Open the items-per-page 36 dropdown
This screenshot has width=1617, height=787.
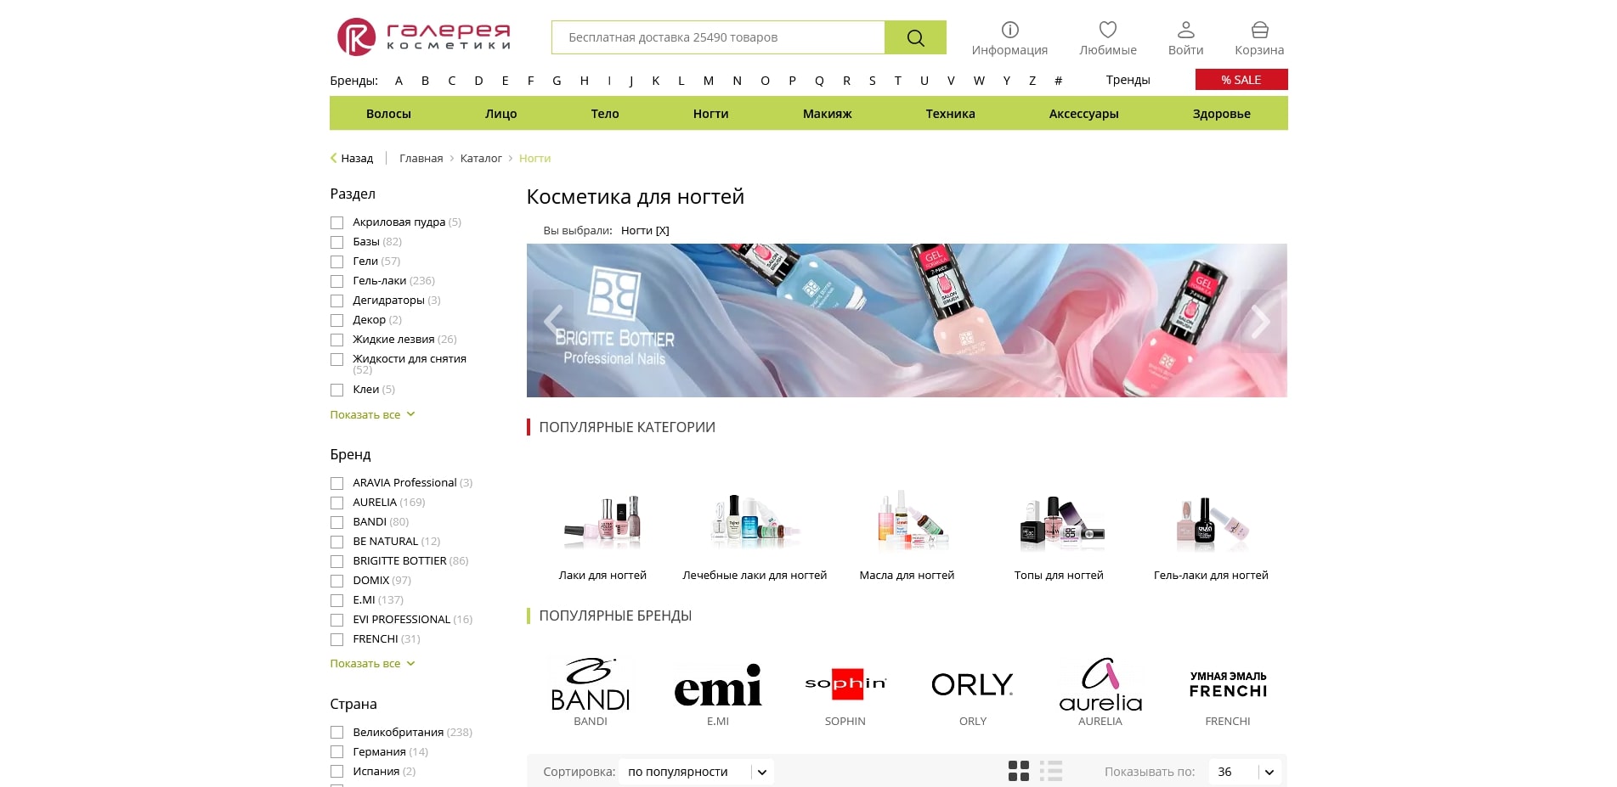coord(1245,772)
